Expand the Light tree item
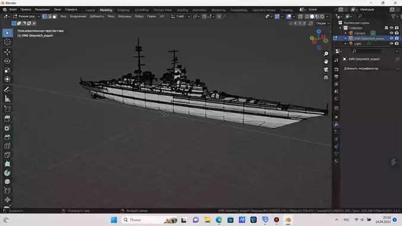Viewport: 402px width, 226px height. pyautogui.click(x=346, y=43)
